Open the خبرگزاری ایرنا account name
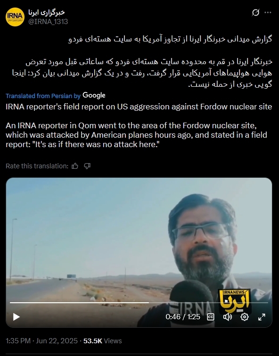 click(47, 12)
